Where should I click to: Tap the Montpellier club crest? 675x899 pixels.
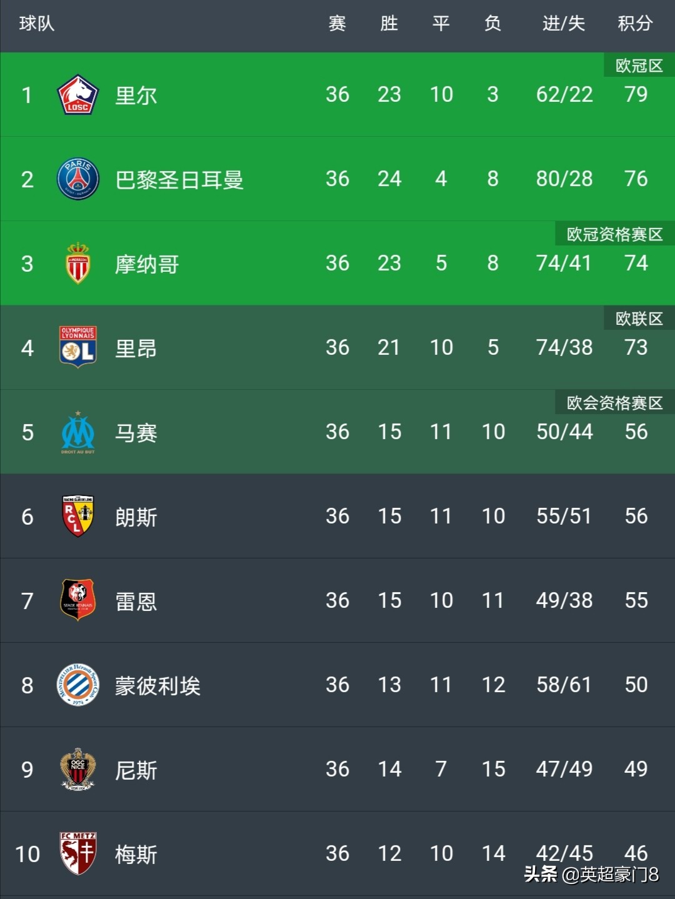77,685
